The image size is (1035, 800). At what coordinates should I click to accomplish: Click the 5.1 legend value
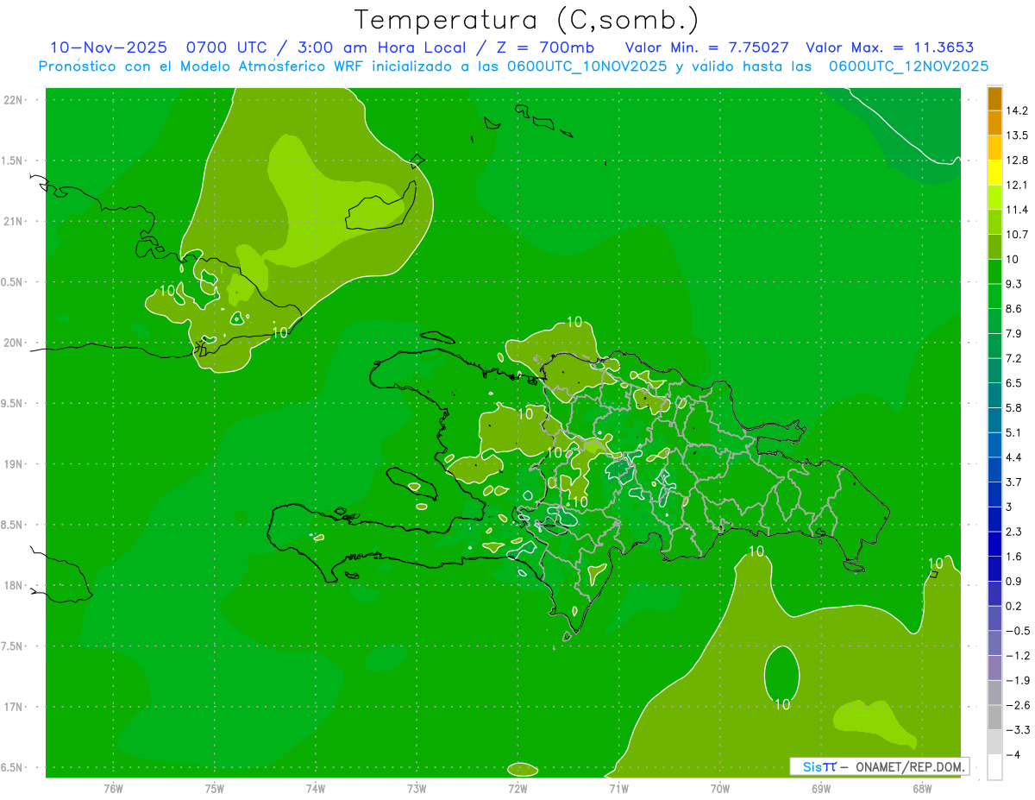click(1014, 432)
